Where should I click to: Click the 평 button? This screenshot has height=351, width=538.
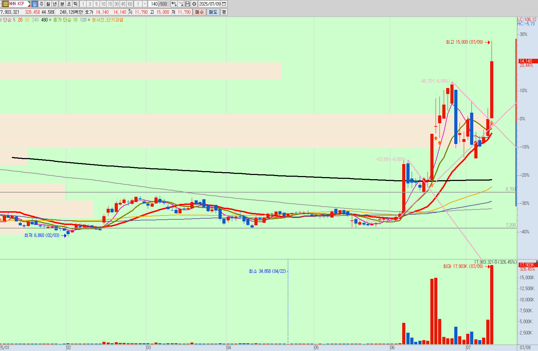[224, 12]
